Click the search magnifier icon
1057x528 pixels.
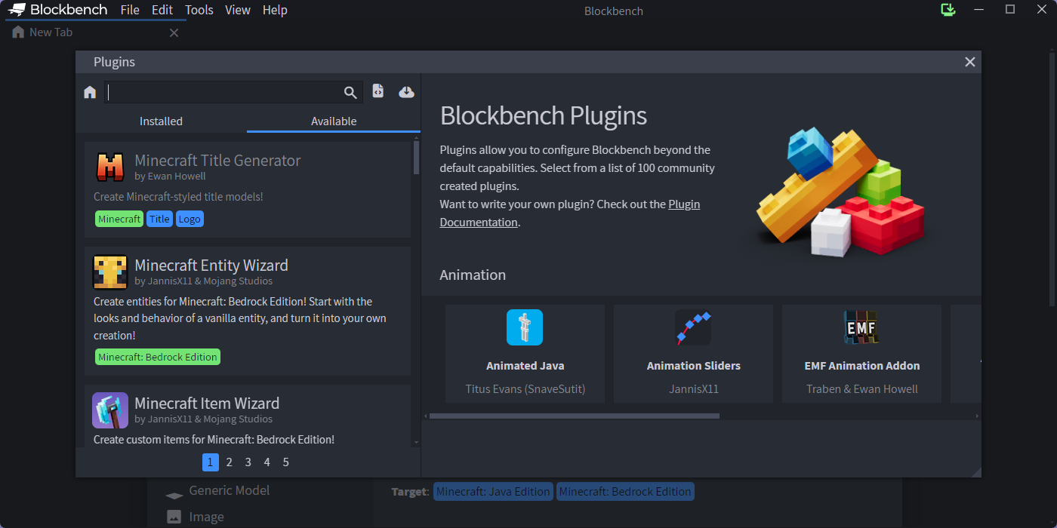[x=350, y=92]
